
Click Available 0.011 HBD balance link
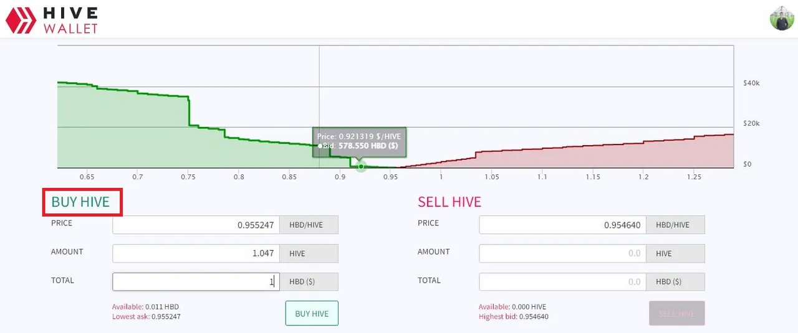[145, 307]
